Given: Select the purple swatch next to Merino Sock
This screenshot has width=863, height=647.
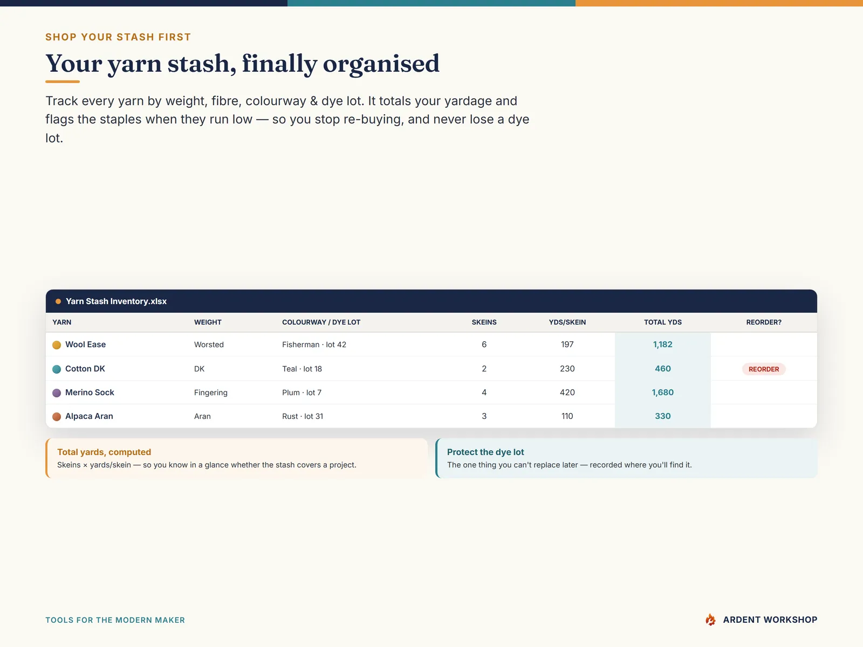Looking at the screenshot, I should tap(57, 393).
